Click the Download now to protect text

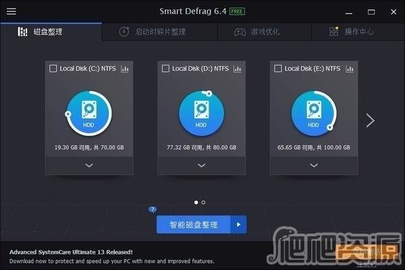112,261
